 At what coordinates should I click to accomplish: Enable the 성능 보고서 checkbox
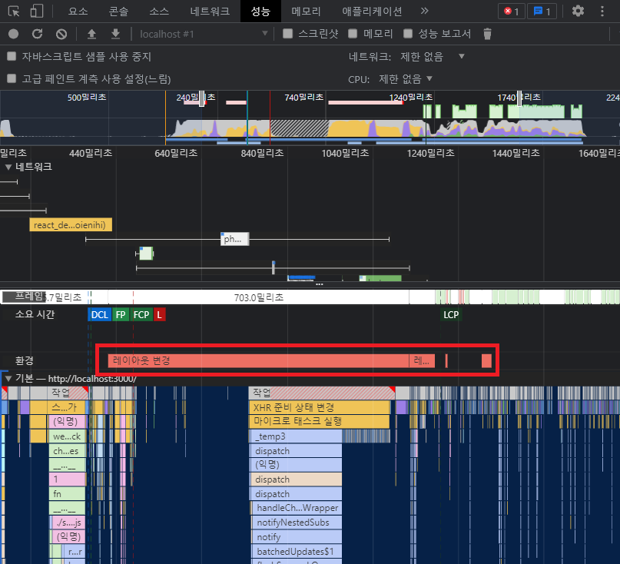pos(408,34)
